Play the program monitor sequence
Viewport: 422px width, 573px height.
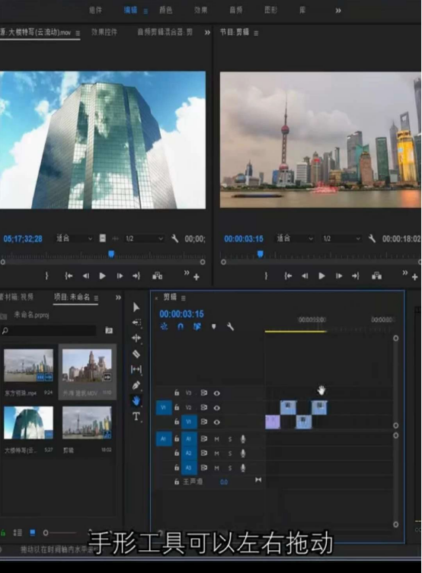321,276
